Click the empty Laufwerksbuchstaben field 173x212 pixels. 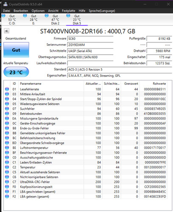(90, 63)
